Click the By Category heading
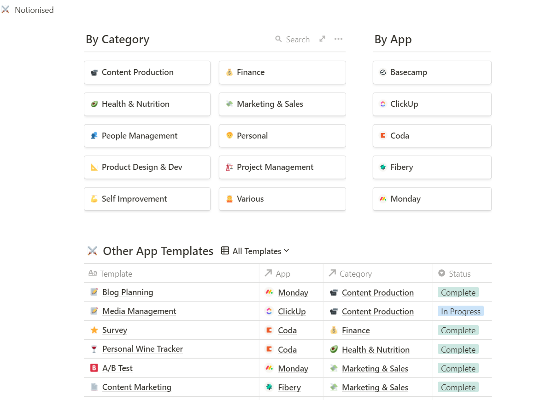This screenshot has height=400, width=535. [118, 39]
